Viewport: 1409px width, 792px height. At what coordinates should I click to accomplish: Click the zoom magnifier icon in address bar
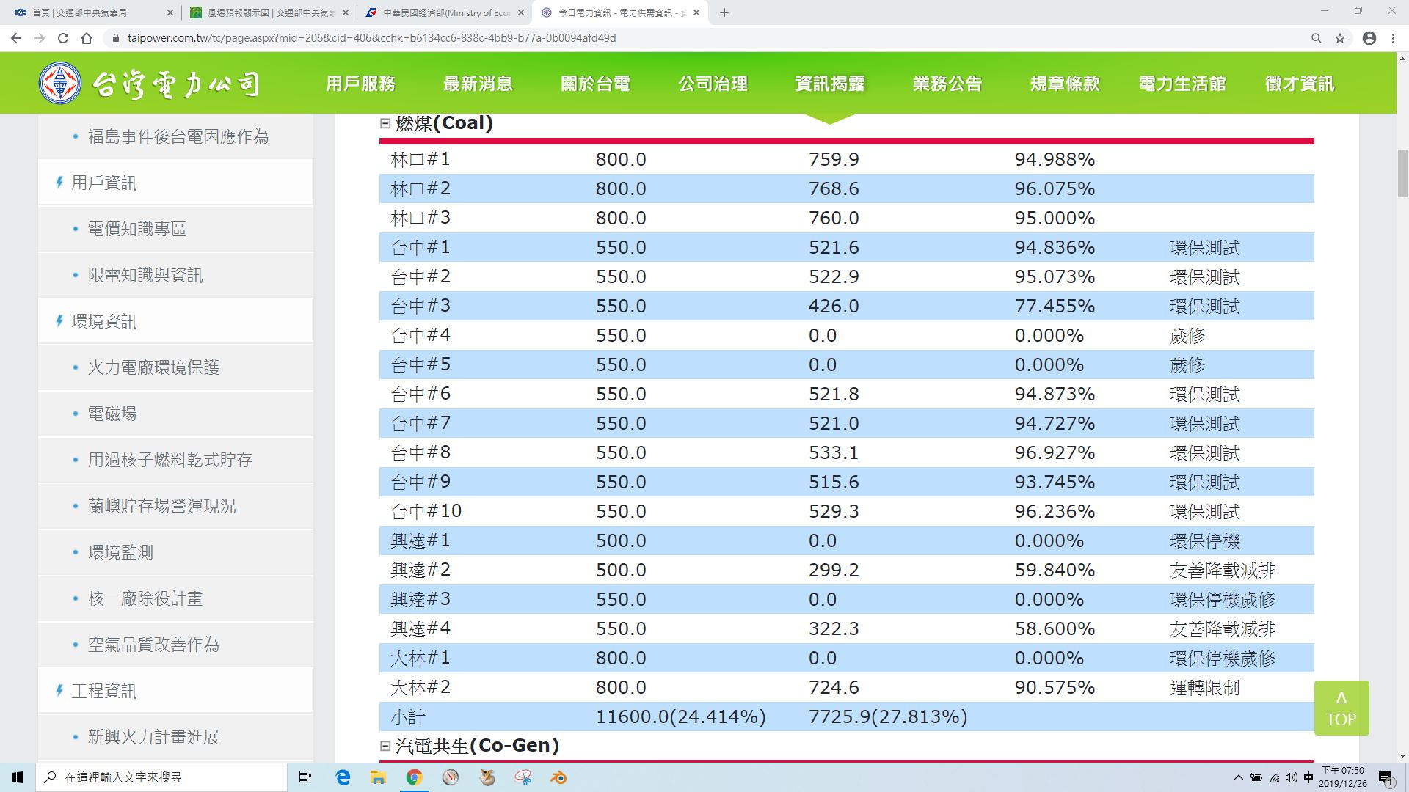point(1317,38)
